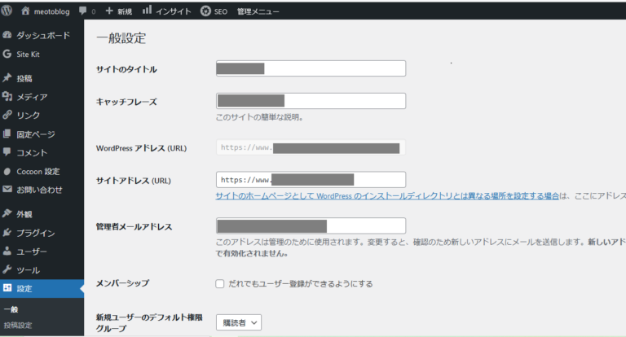Open 管理メニュー in the admin bar
Image resolution: width=626 pixels, height=337 pixels.
click(258, 11)
